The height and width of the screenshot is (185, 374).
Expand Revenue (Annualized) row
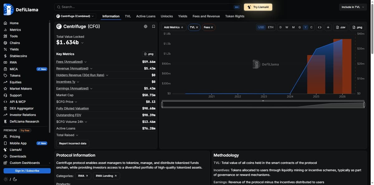coord(91,68)
